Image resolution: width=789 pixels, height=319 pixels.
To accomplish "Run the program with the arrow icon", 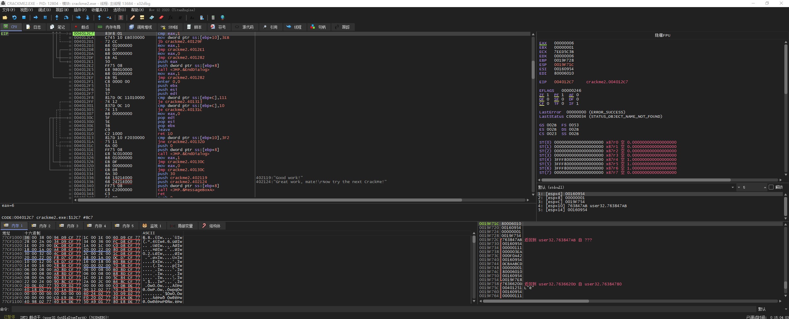I will click(35, 18).
